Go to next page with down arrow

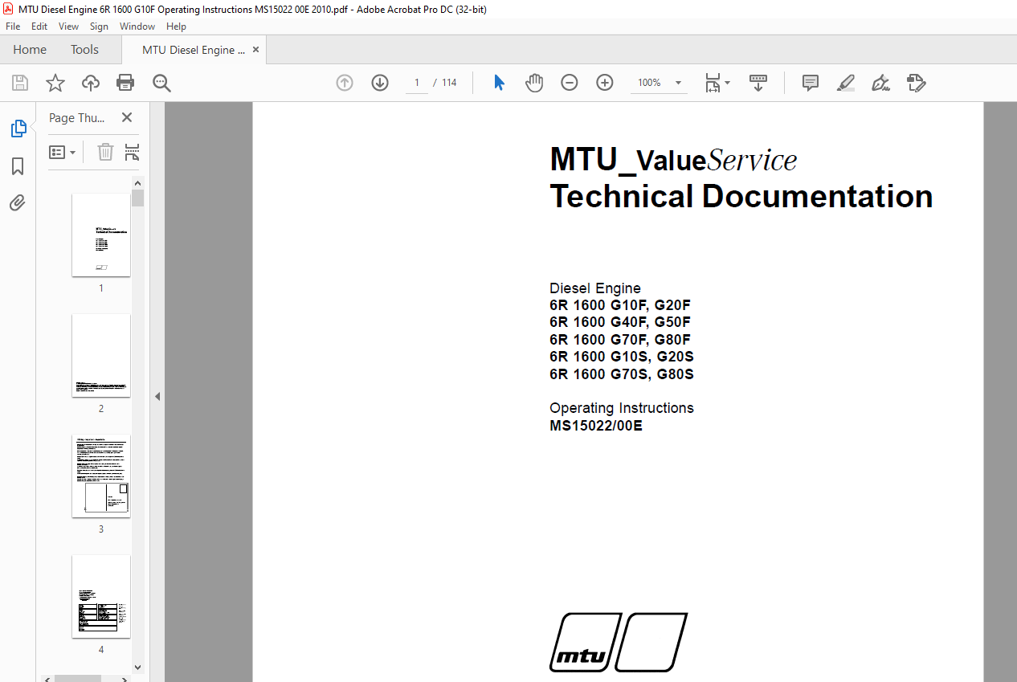click(380, 83)
